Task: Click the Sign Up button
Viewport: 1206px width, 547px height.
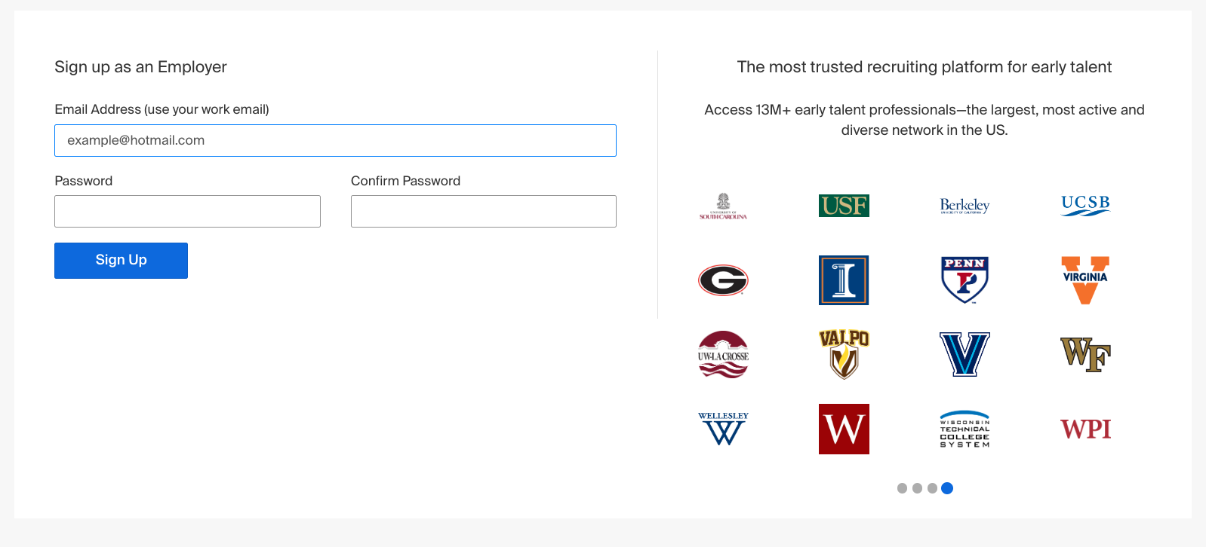Action: (x=121, y=260)
